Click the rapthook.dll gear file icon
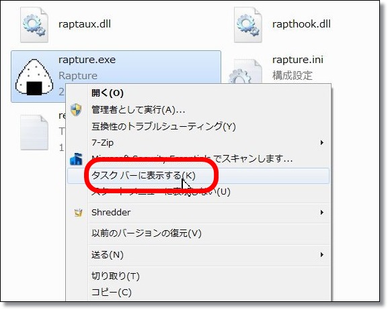 pos(248,25)
